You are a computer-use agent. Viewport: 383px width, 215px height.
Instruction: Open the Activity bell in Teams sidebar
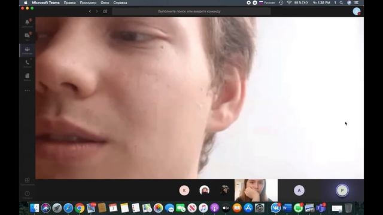point(27,23)
